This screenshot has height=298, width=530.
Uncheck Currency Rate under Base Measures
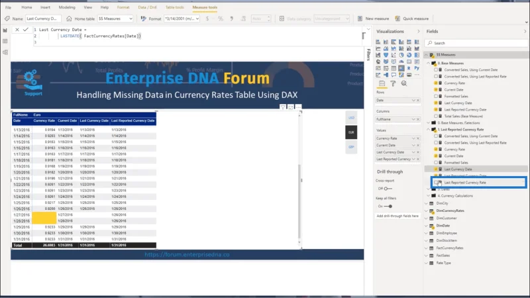click(436, 83)
